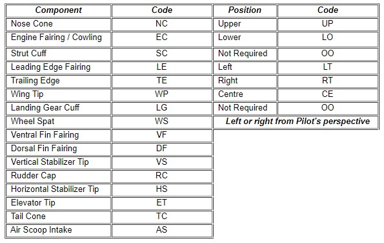This screenshot has width=384, height=243.
Task: Click the Elevator Tip cell
Action: tap(58, 204)
